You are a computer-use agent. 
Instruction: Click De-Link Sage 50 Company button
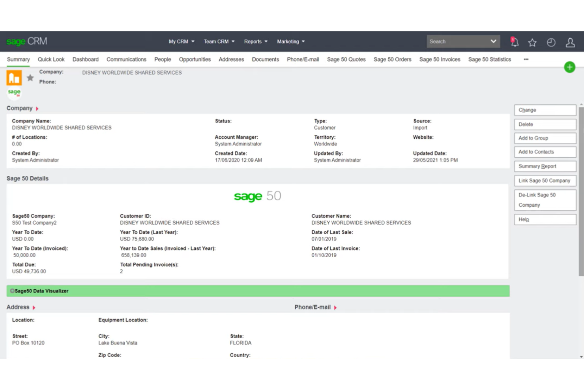coord(545,200)
